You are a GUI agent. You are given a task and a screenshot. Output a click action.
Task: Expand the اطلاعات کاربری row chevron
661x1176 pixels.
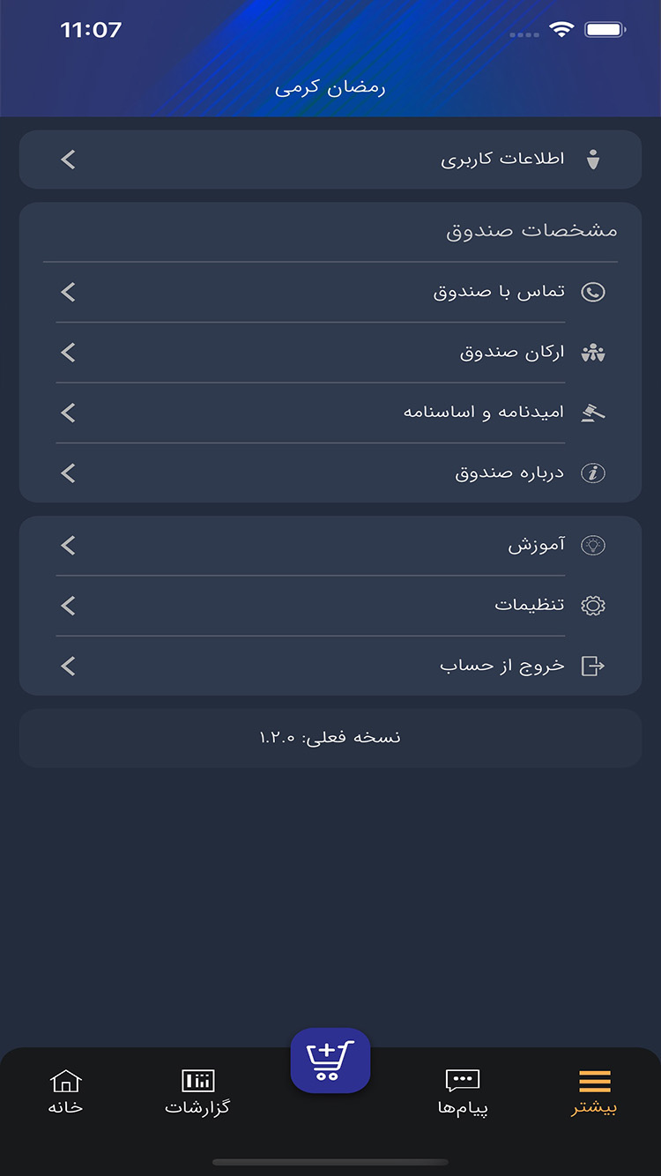click(68, 159)
